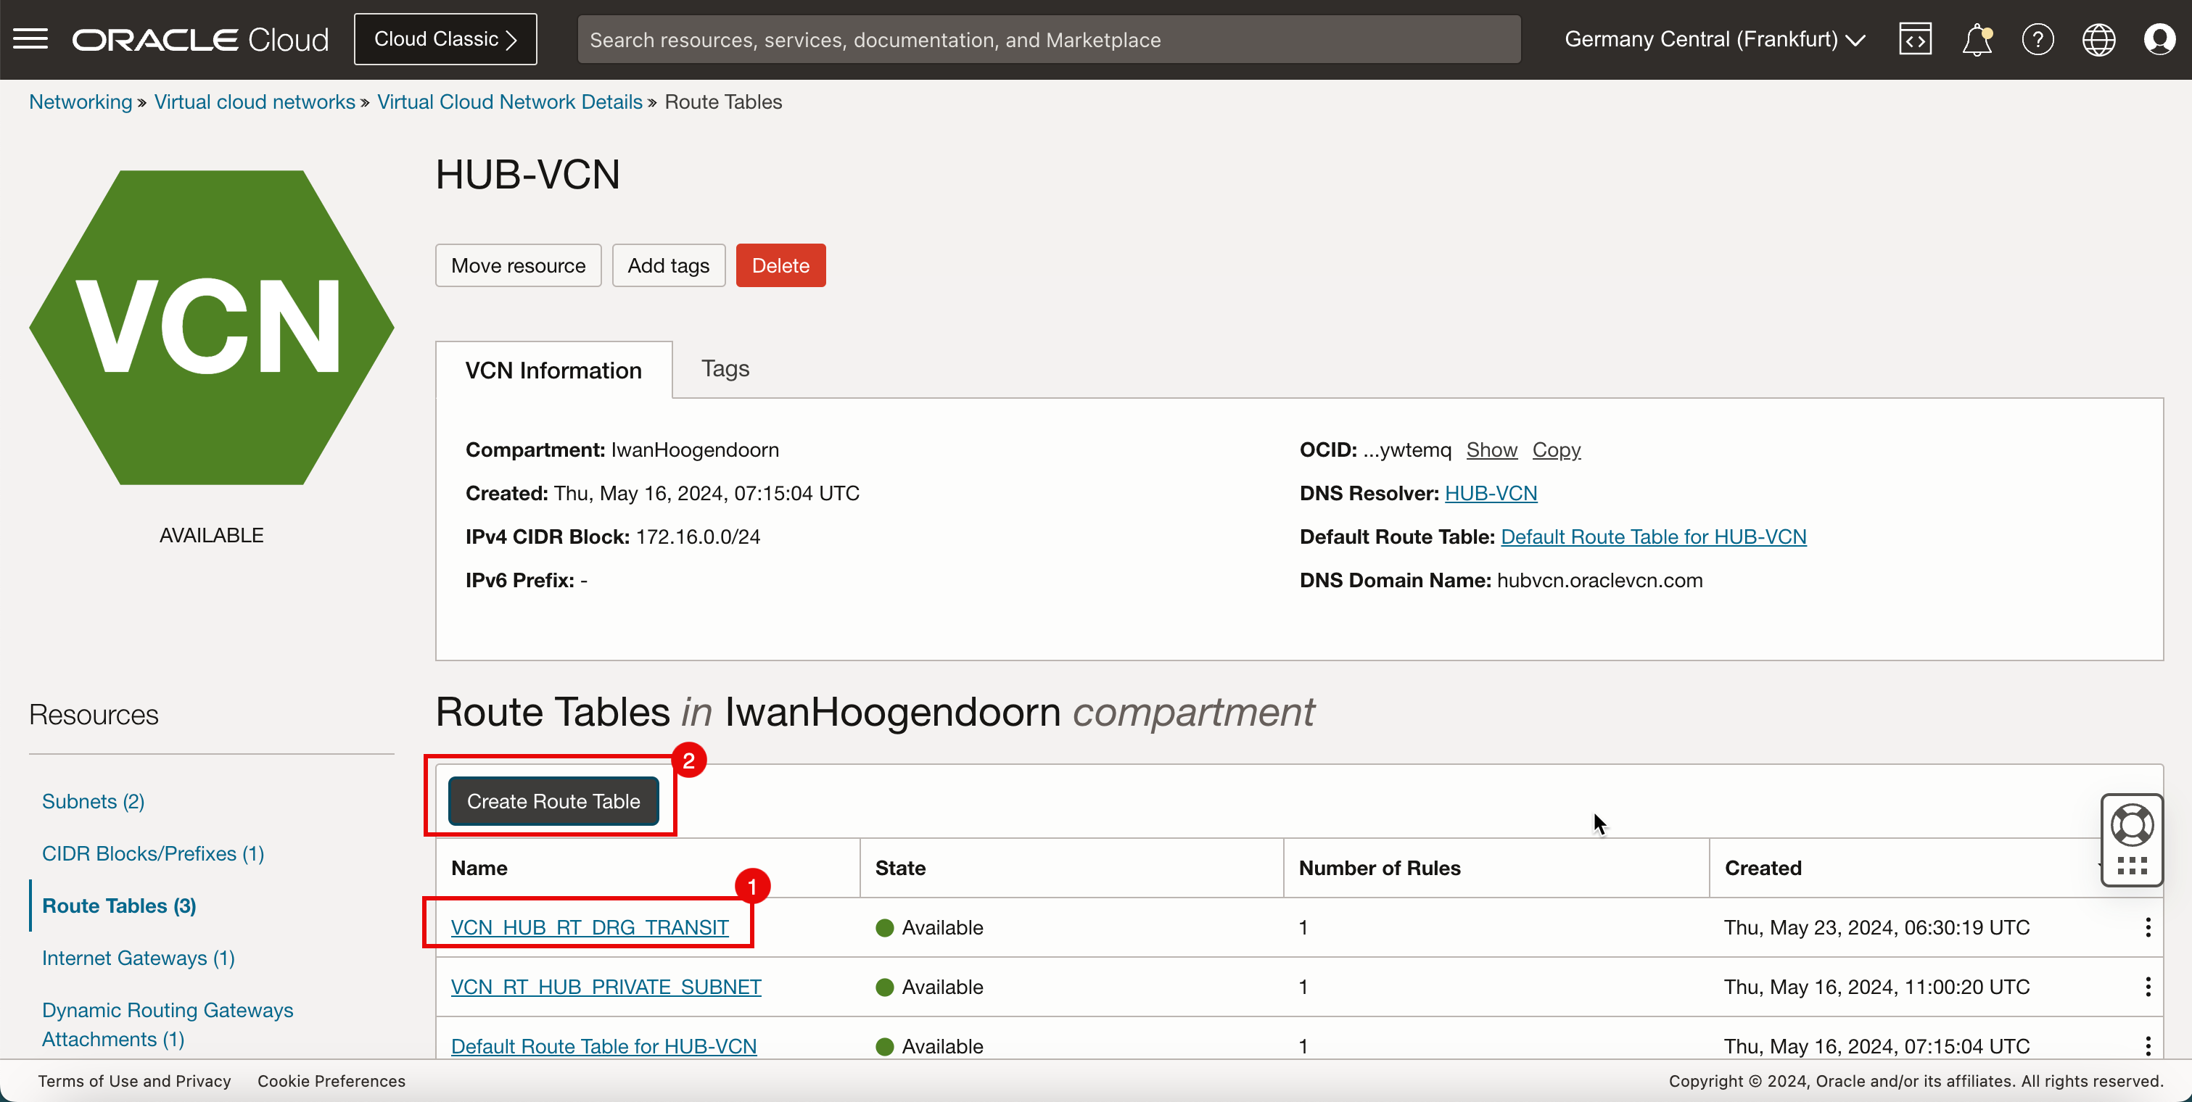Click the terminal/cloud shell icon
The image size is (2192, 1102).
(1913, 39)
